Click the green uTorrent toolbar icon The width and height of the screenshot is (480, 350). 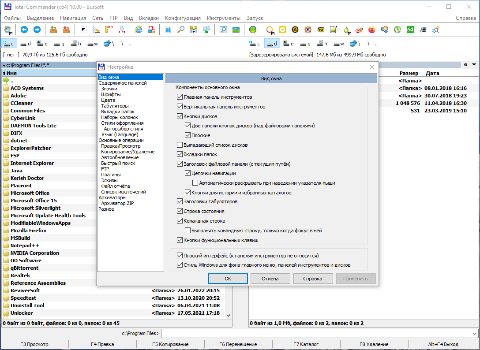(397, 30)
